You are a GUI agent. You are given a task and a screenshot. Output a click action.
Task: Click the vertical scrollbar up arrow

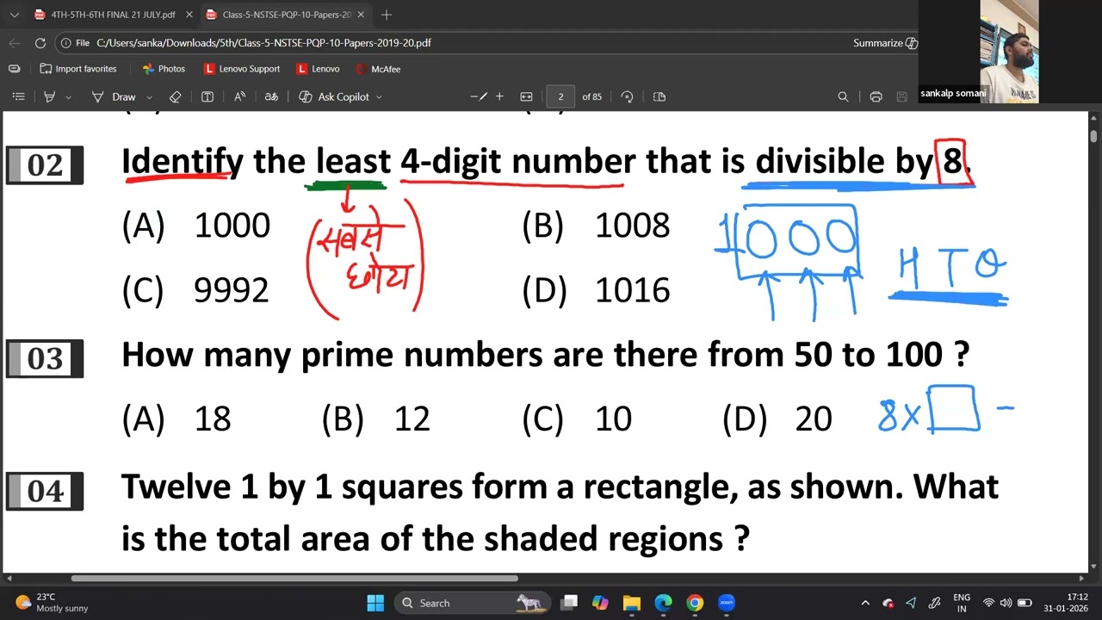(1093, 118)
